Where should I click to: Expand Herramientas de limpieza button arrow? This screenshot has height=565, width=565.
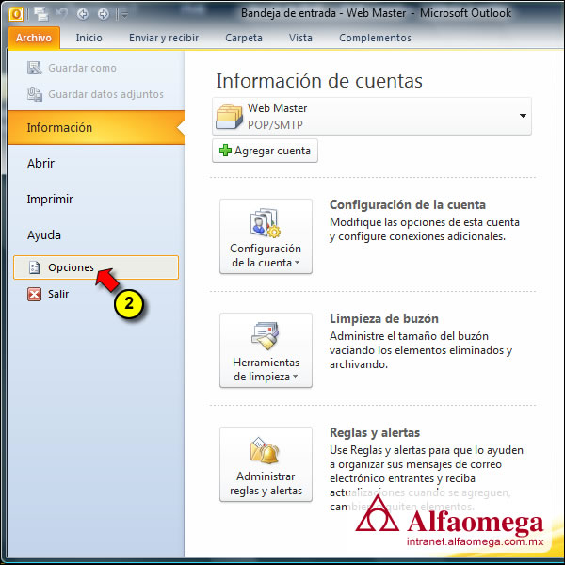click(295, 376)
